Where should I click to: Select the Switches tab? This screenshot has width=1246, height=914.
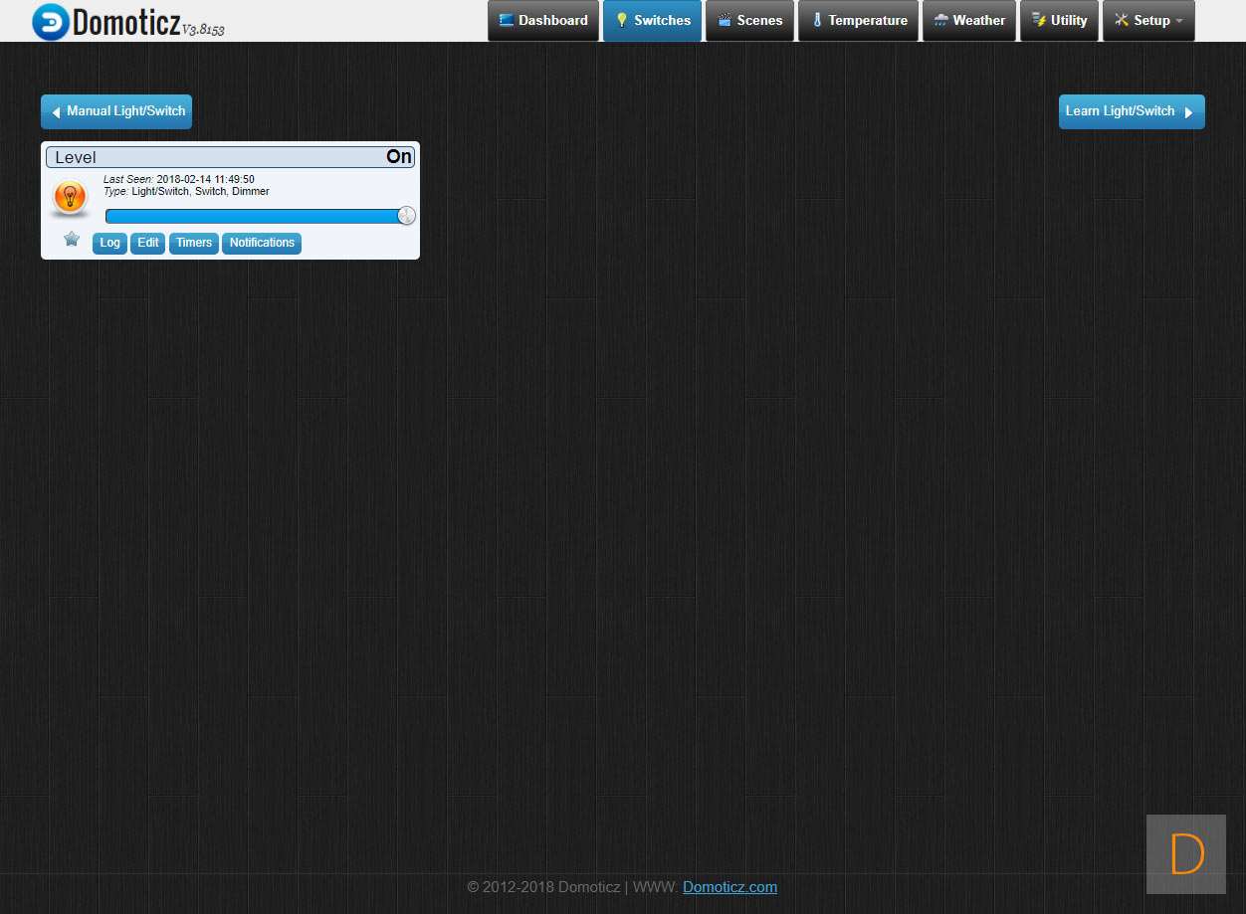pyautogui.click(x=652, y=21)
